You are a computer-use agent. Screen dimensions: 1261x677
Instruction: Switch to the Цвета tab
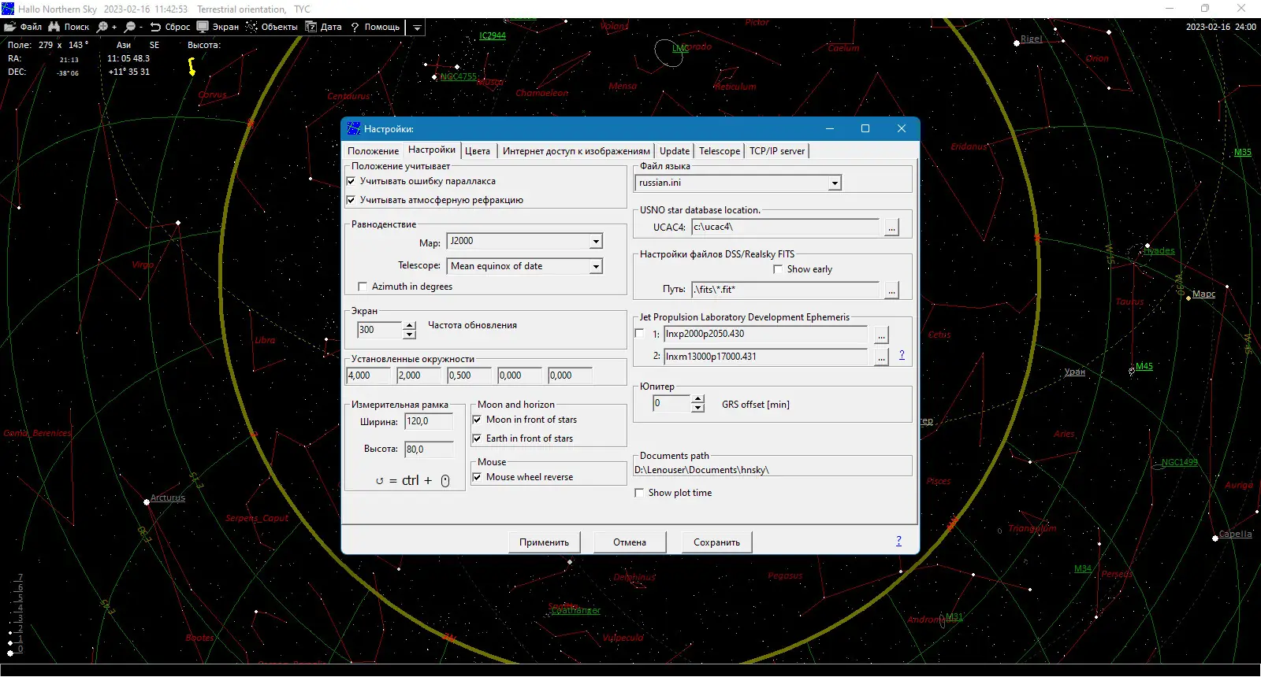(x=477, y=151)
